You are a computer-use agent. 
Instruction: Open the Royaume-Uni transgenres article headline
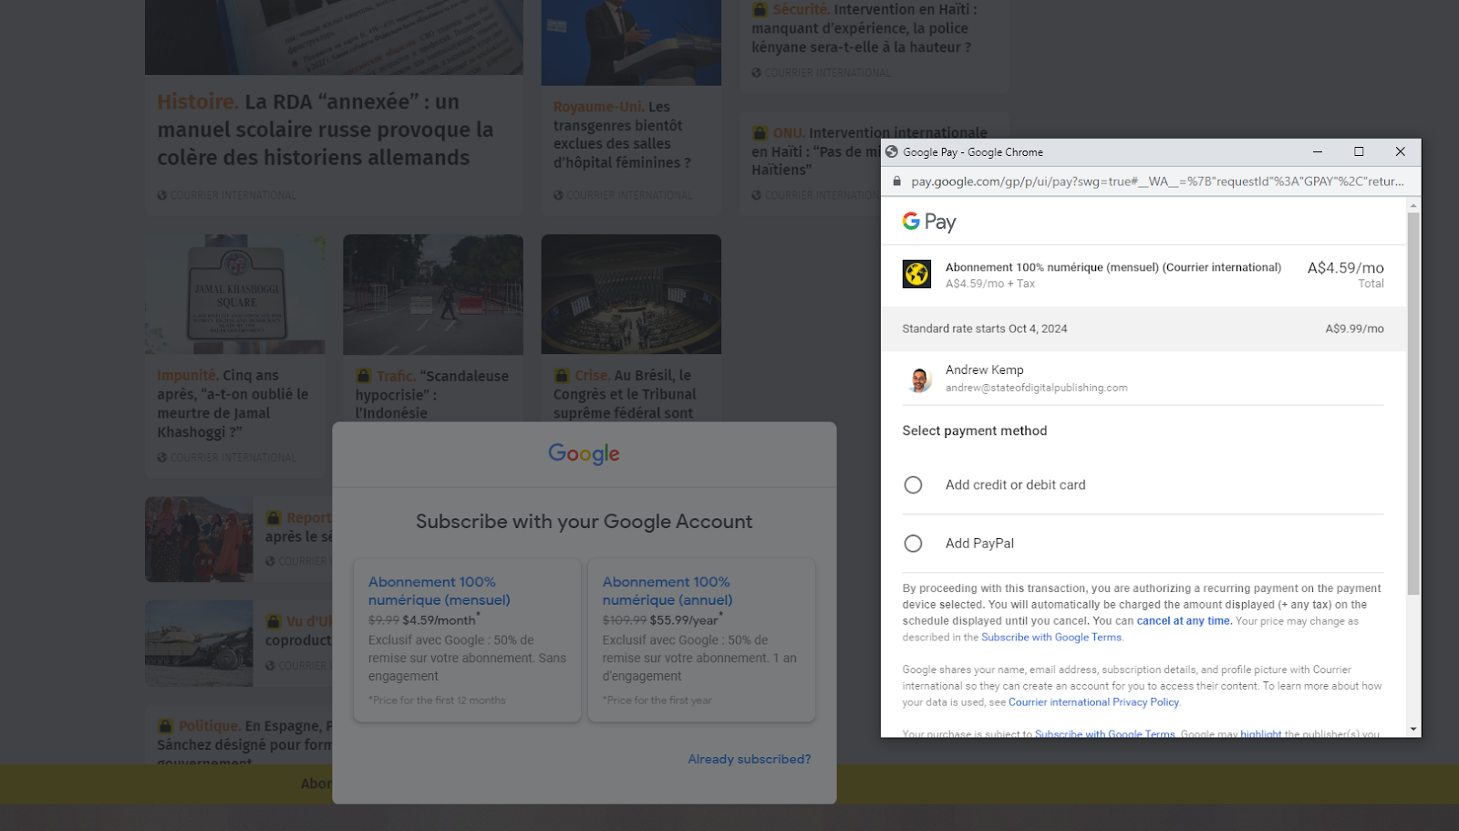click(x=621, y=135)
